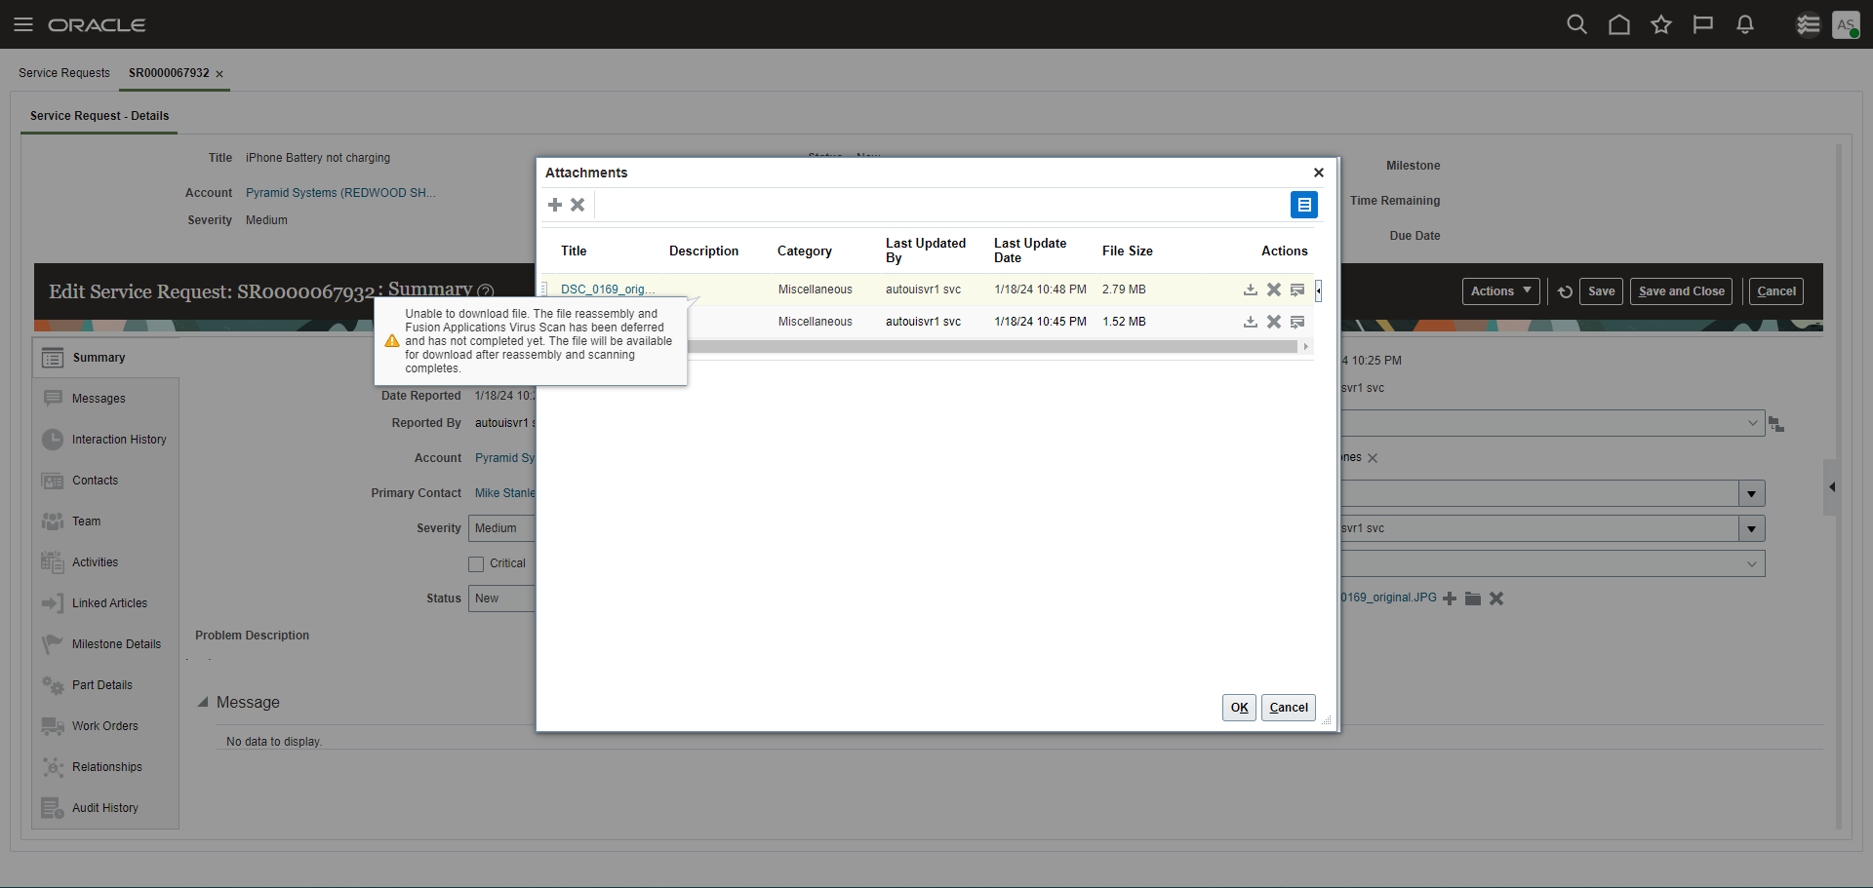Collapse the Message section triangle

[204, 701]
